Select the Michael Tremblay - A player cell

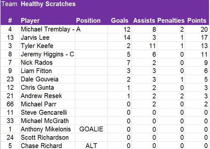point(51,29)
